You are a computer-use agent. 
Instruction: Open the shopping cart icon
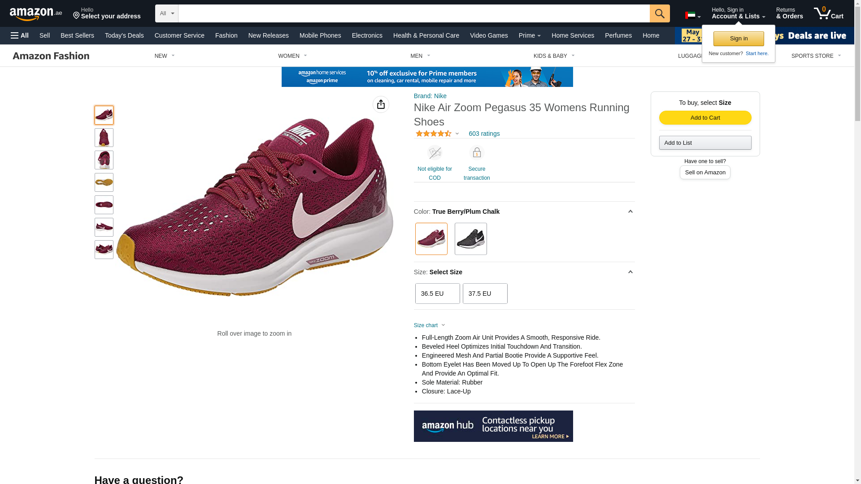[828, 13]
